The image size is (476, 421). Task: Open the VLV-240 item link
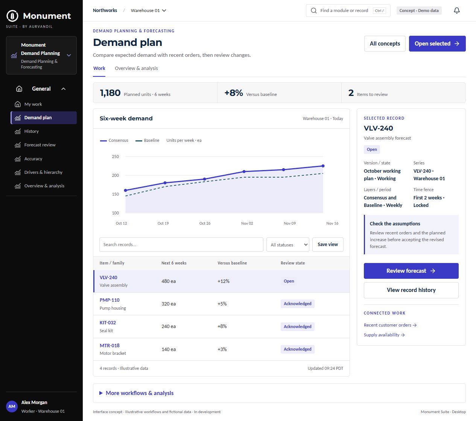pyautogui.click(x=108, y=277)
